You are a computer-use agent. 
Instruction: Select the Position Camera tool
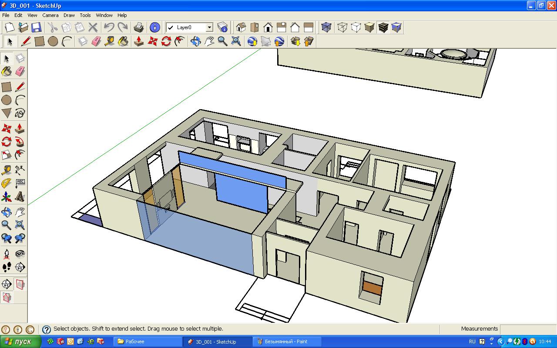[7, 253]
